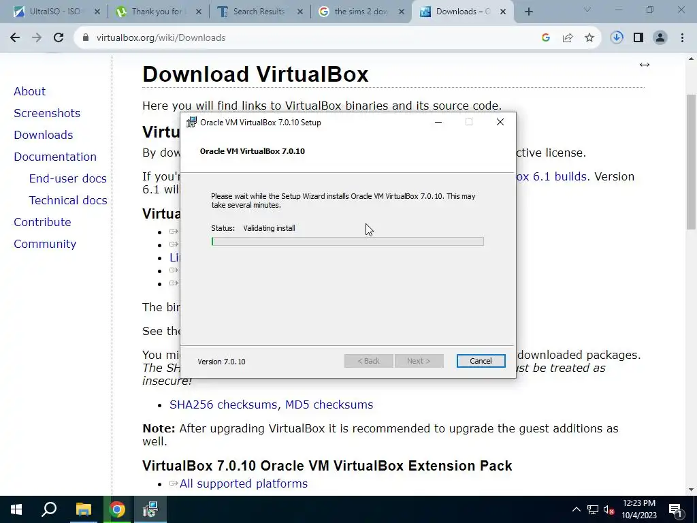Switch to the sims 2 dow tab
697x523 pixels.
tap(360, 12)
